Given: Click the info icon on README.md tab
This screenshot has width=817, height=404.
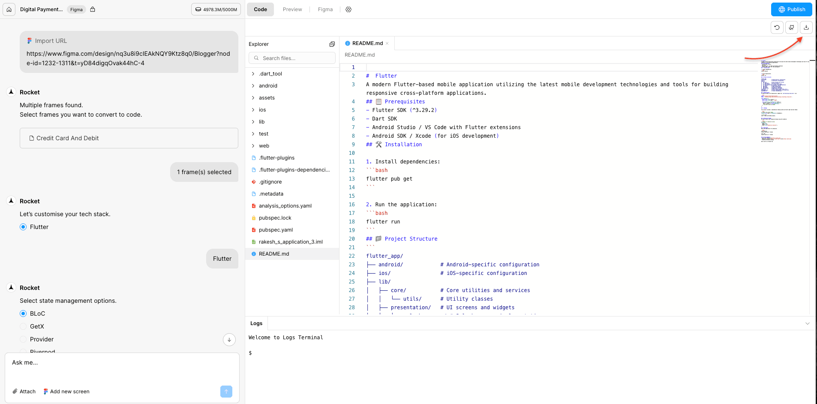Looking at the screenshot, I should pos(348,43).
